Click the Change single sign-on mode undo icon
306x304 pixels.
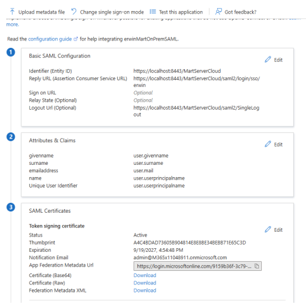pyautogui.click(x=74, y=12)
